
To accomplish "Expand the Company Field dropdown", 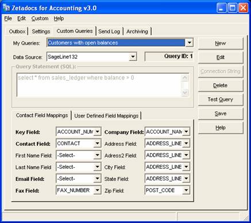I will (x=186, y=132).
